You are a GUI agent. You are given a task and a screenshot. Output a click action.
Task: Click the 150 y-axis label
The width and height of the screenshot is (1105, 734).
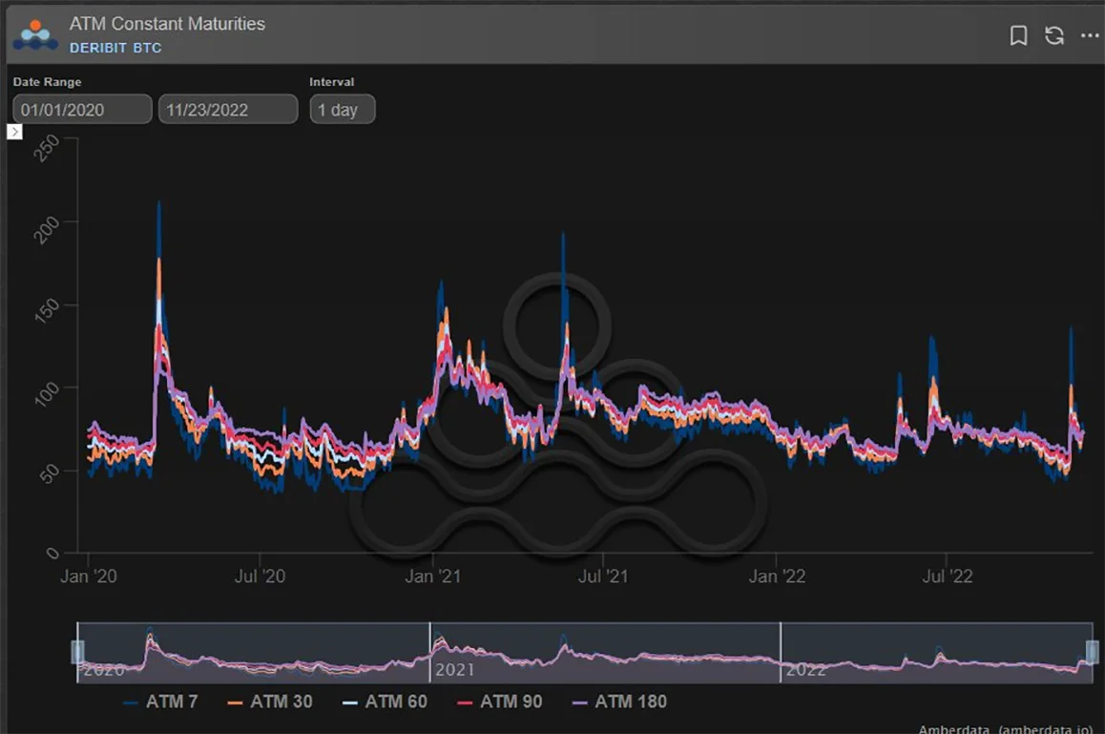pos(47,310)
